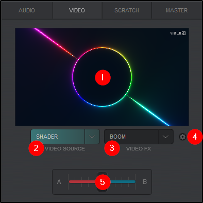Switch to the AUDIO tab
The width and height of the screenshot is (203, 203).
(27, 10)
